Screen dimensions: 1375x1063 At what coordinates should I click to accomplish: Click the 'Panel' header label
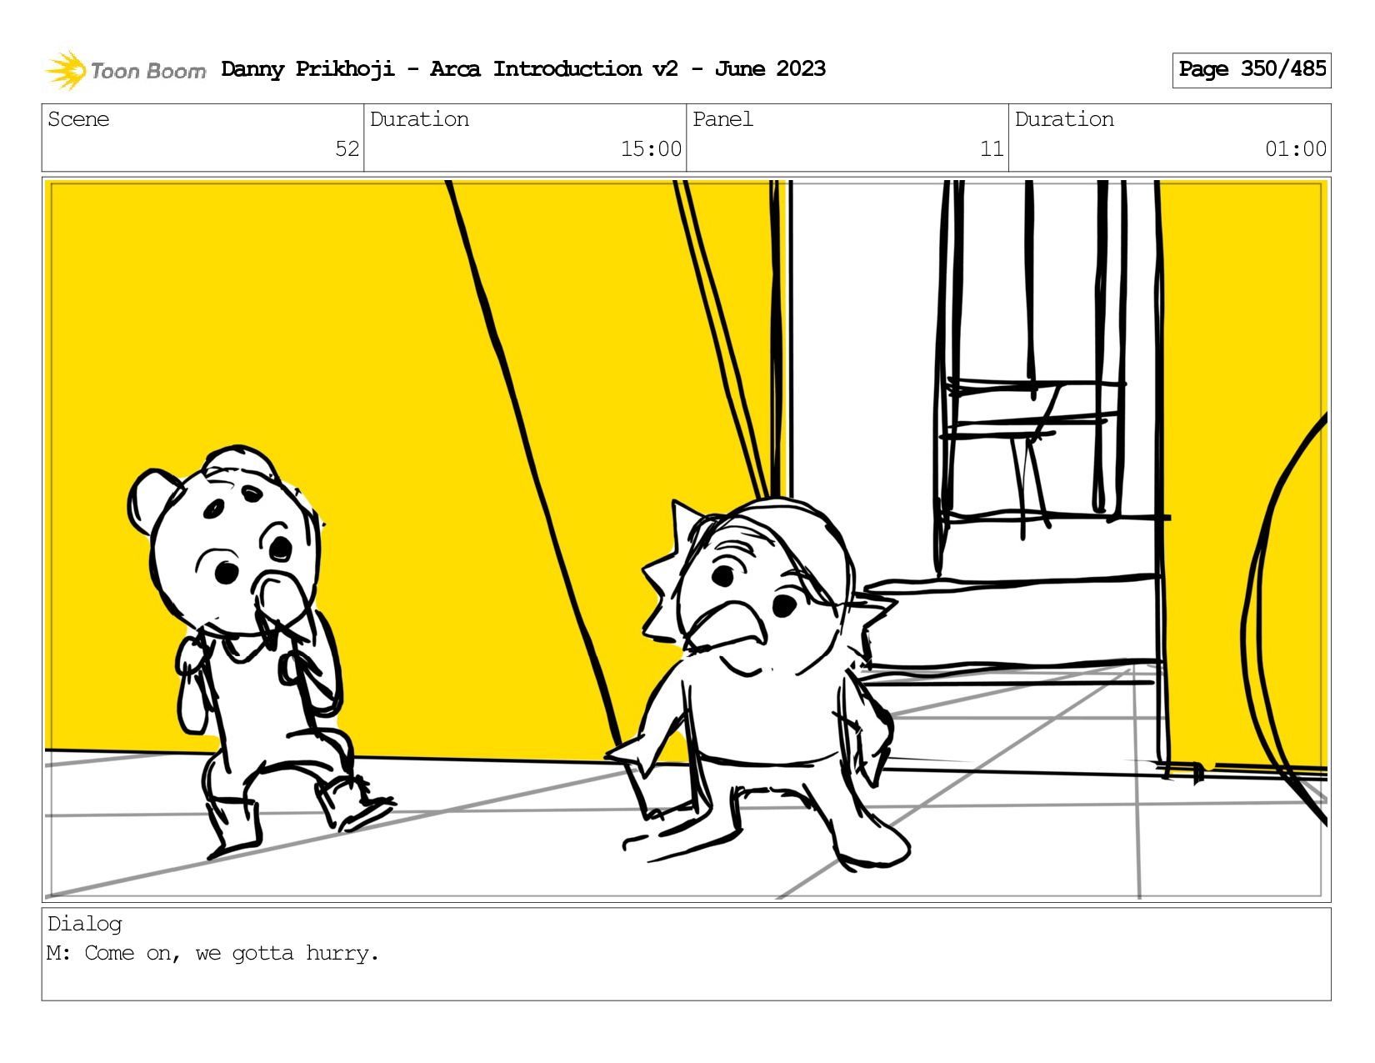tap(722, 119)
